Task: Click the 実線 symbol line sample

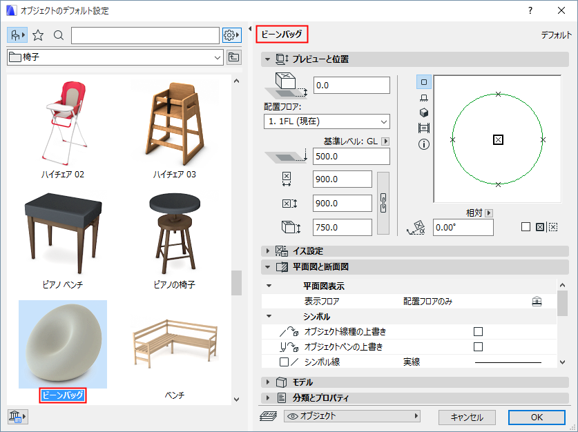Action: pyautogui.click(x=508, y=362)
